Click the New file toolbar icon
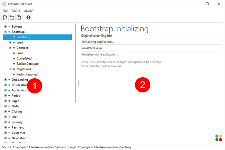Screen dimensions: 225x150 pos(5,18)
